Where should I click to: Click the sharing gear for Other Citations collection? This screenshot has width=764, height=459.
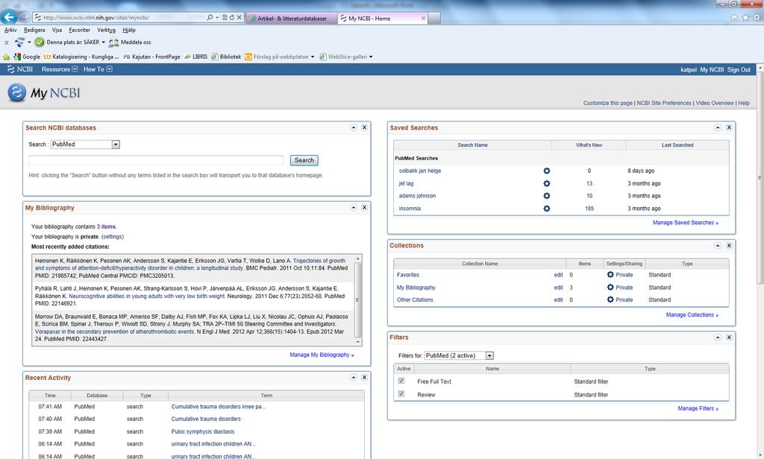tap(610, 300)
